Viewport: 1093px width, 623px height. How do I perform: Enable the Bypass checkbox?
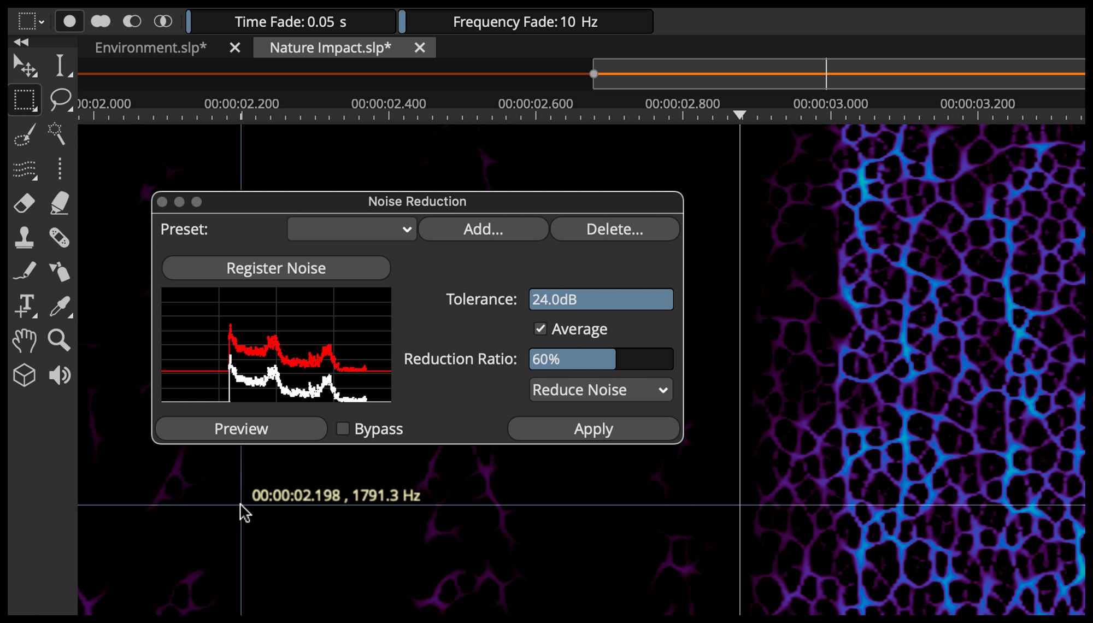click(x=343, y=428)
